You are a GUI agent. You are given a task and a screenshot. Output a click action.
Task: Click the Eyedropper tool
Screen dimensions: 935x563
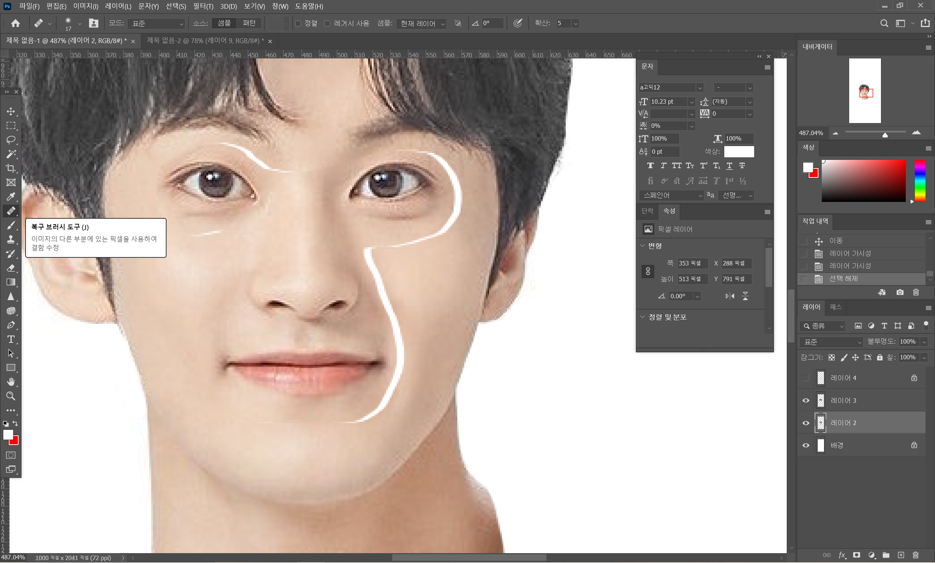click(x=11, y=196)
